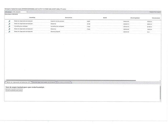Click 'Vermelding' column header
Image resolution: width=168 pixels, height=126 pixels.
32,18
